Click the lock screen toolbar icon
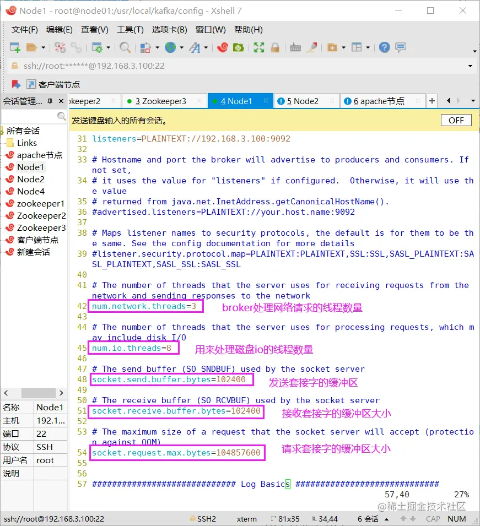The image size is (480, 526). (x=275, y=47)
